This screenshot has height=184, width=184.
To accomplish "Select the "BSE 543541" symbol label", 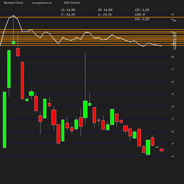I will pos(72,3).
